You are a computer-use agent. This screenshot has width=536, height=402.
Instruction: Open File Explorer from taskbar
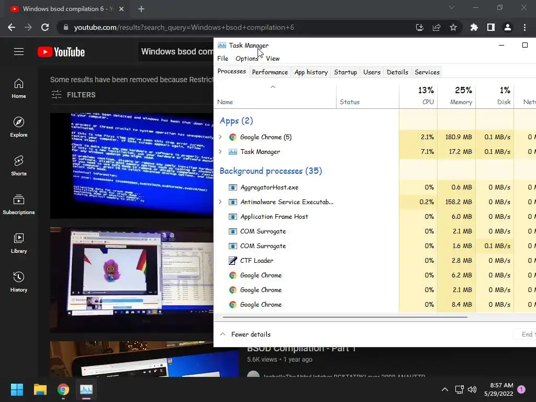pos(40,389)
